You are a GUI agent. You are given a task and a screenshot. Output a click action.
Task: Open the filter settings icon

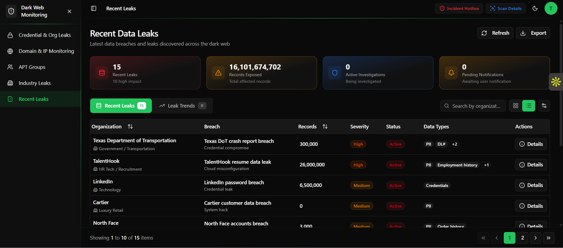[x=544, y=106]
